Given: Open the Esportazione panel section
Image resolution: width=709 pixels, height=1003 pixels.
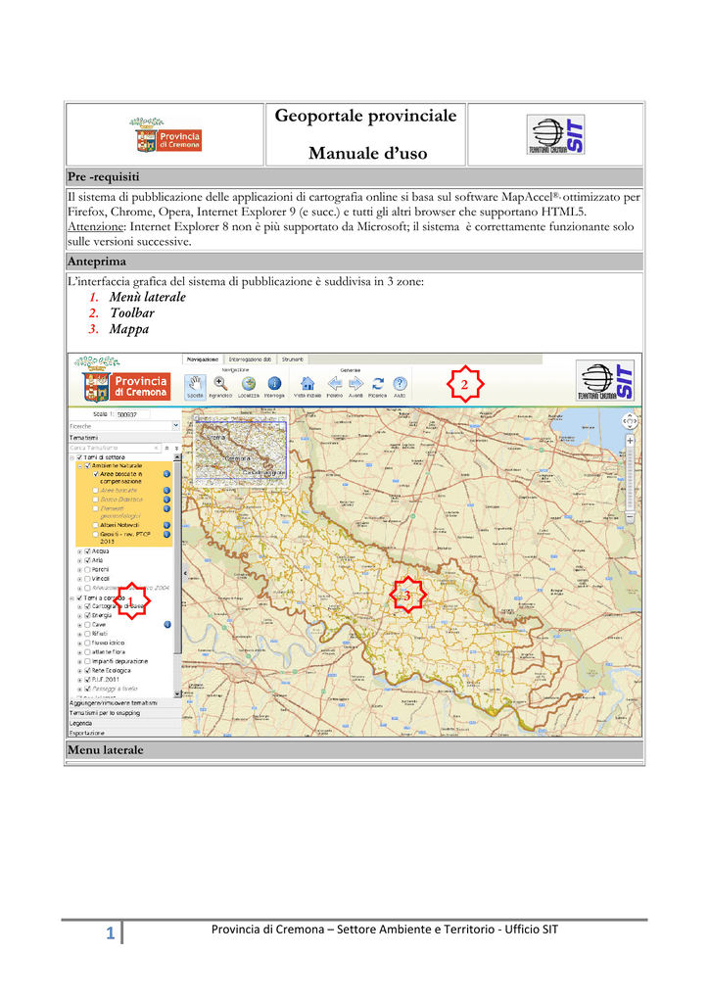Looking at the screenshot, I should pyautogui.click(x=124, y=733).
